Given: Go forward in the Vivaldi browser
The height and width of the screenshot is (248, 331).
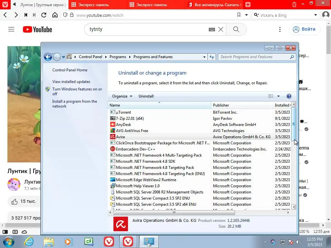Looking at the screenshot, I should (x=16, y=15).
